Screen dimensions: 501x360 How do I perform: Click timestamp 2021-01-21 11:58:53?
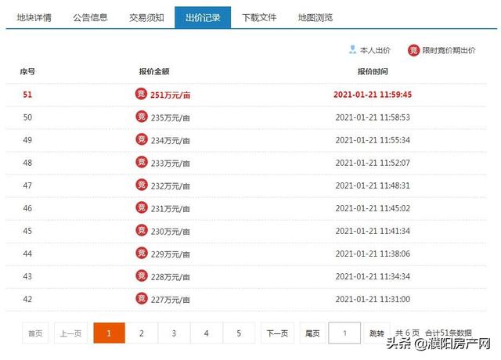[373, 117]
